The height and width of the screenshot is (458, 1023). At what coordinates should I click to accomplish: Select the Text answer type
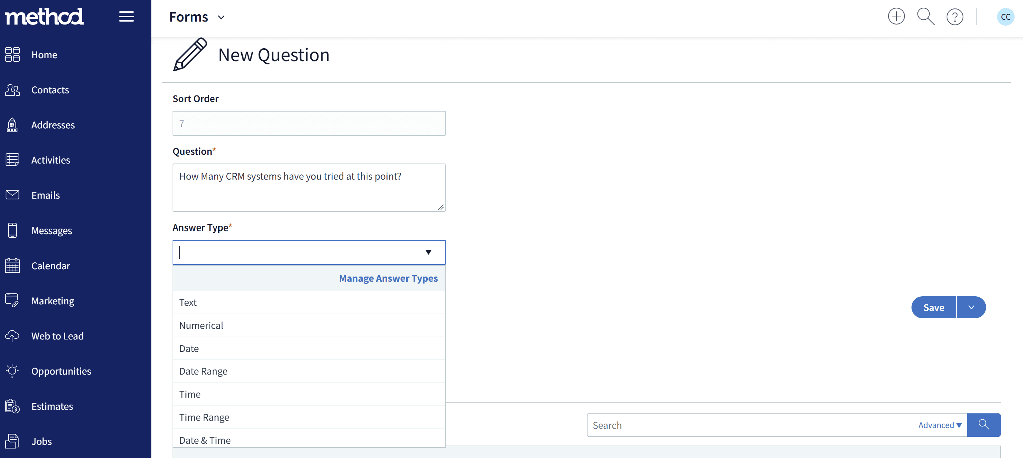click(x=309, y=302)
